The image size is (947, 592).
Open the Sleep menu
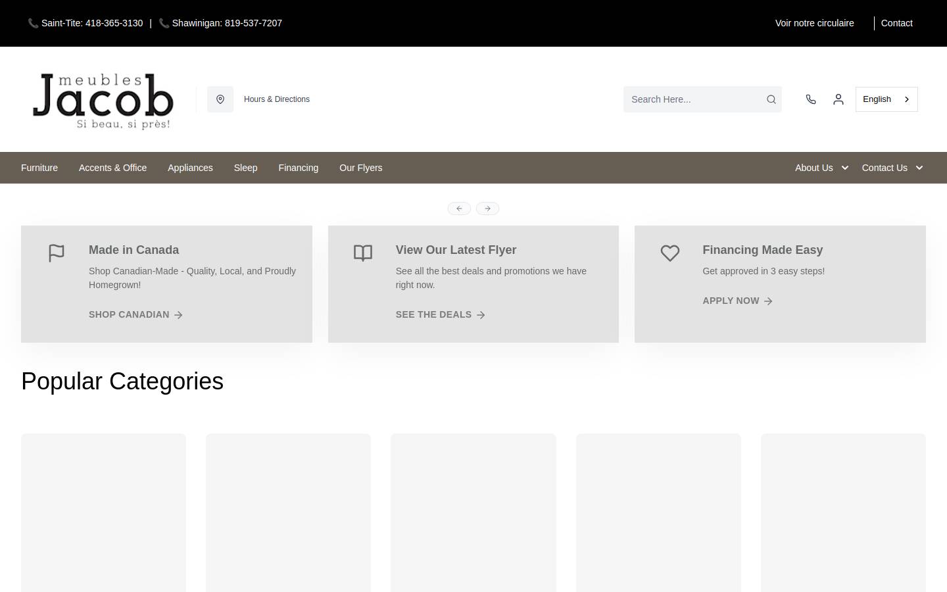245,168
